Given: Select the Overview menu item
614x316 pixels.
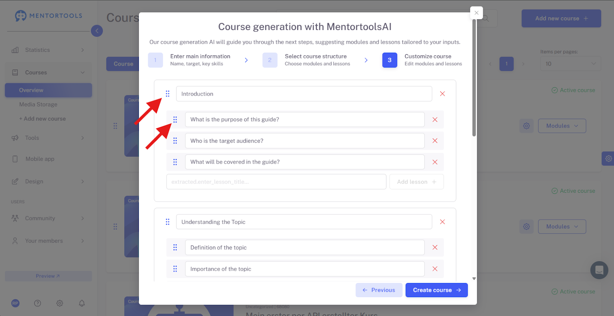Looking at the screenshot, I should pos(48,90).
